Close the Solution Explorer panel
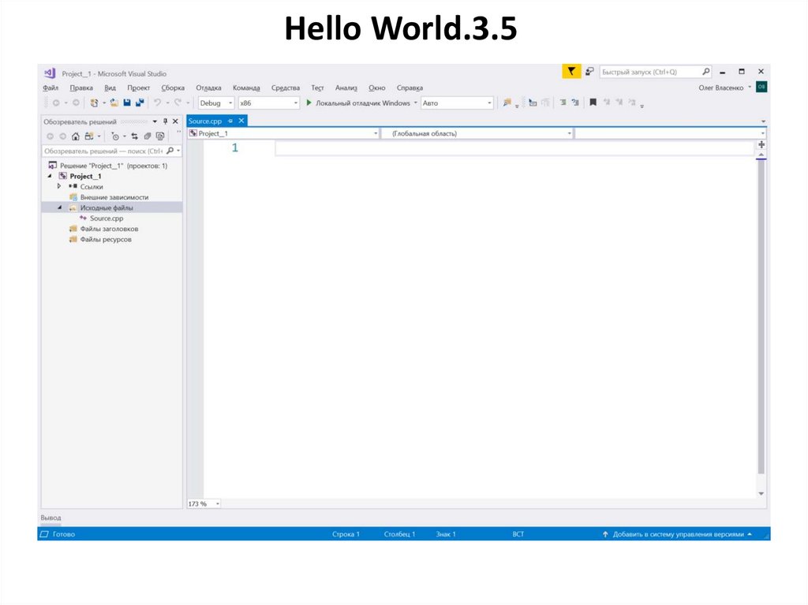The width and height of the screenshot is (808, 605). pyautogui.click(x=175, y=121)
